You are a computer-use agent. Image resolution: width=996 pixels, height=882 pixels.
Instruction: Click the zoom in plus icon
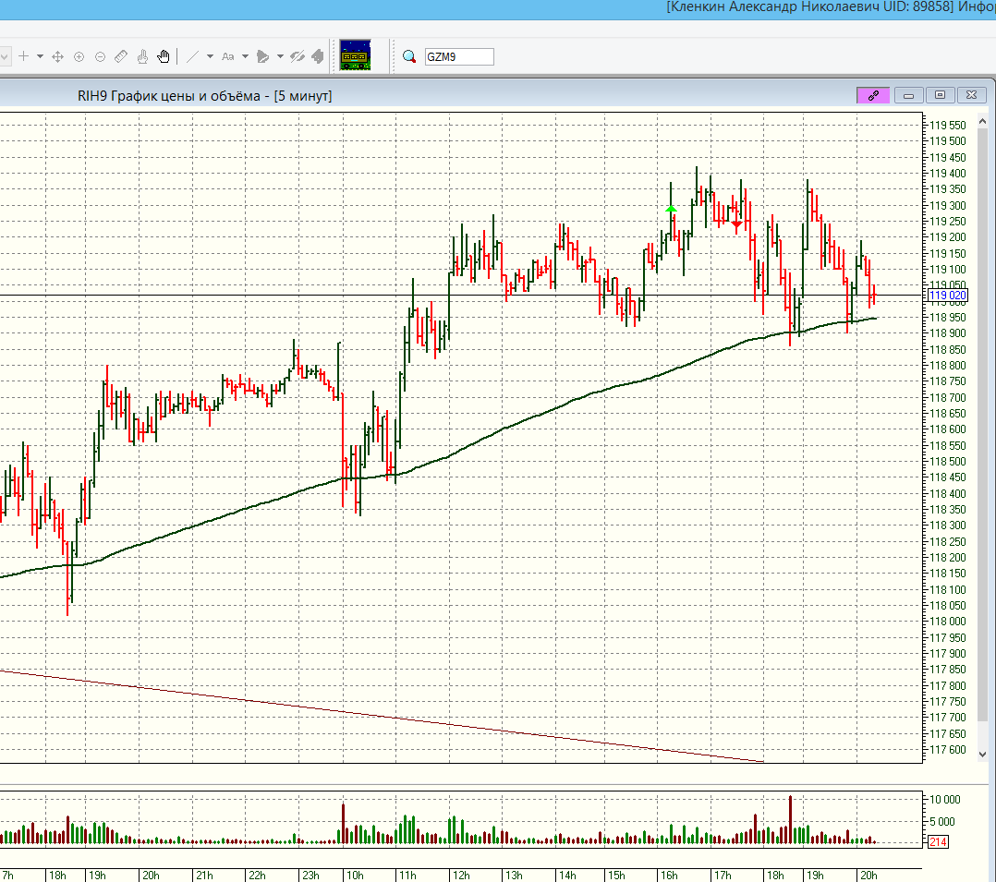[79, 57]
